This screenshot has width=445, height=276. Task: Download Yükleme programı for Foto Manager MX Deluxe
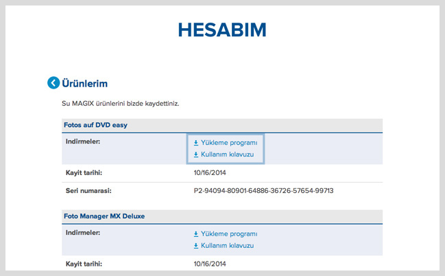click(229, 234)
